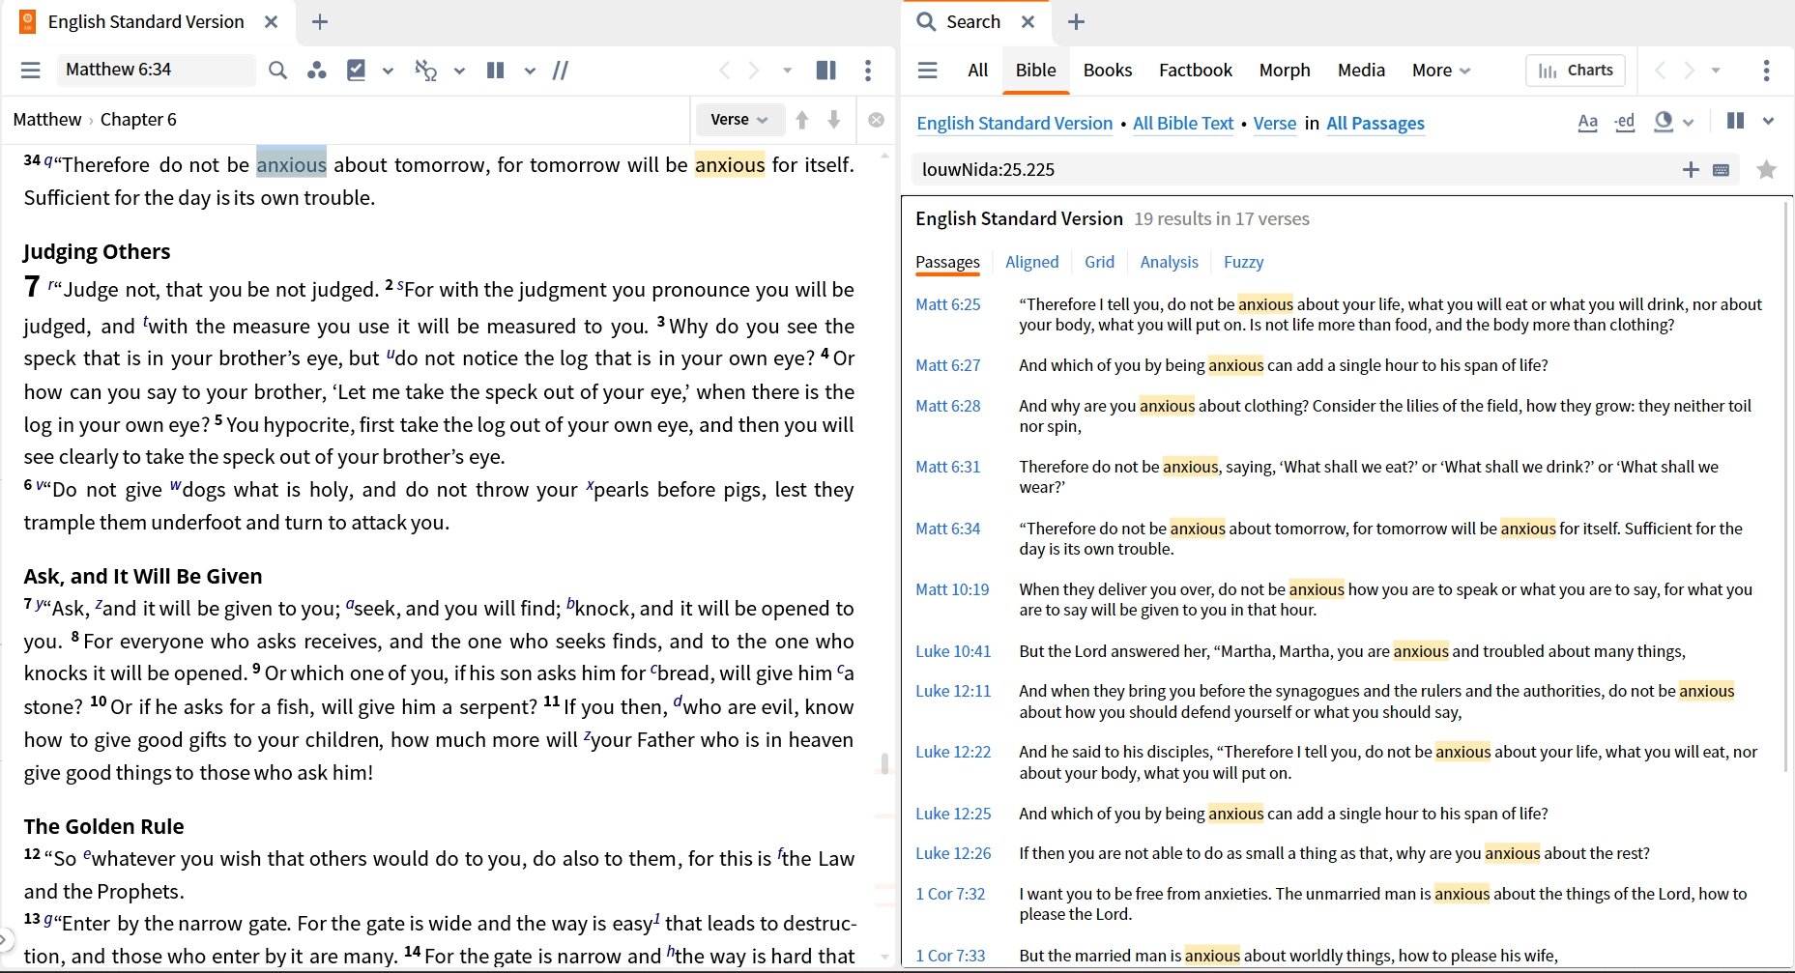1795x973 pixels.
Task: Click the up arrow next to Verse
Action: pos(802,120)
